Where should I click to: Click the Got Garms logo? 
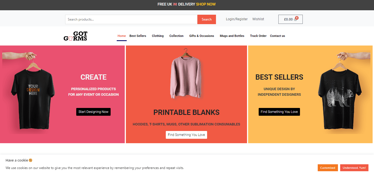pyautogui.click(x=75, y=36)
